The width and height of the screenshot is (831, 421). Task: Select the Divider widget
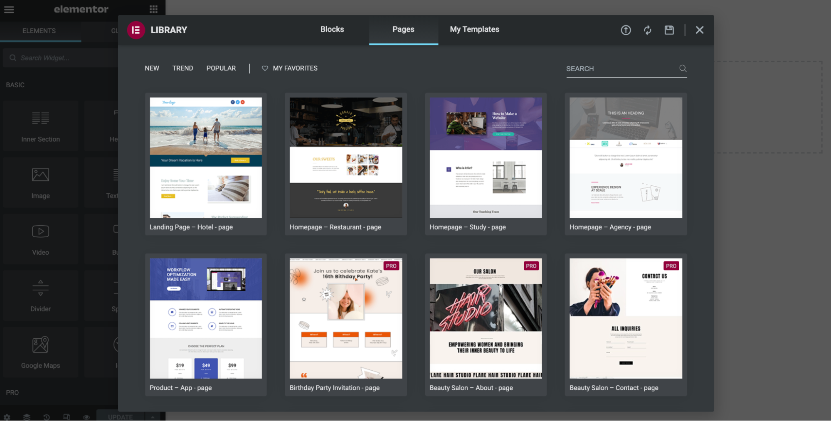pyautogui.click(x=41, y=295)
